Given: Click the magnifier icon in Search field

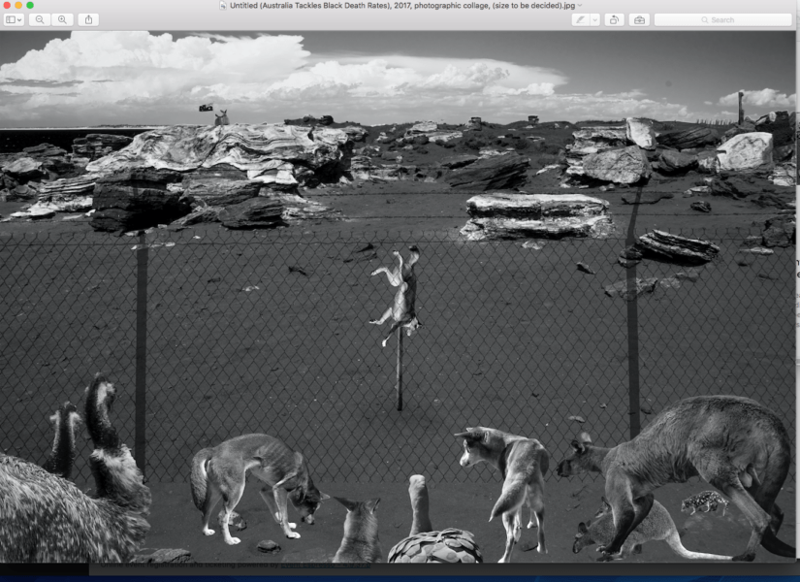Looking at the screenshot, I should (x=706, y=19).
